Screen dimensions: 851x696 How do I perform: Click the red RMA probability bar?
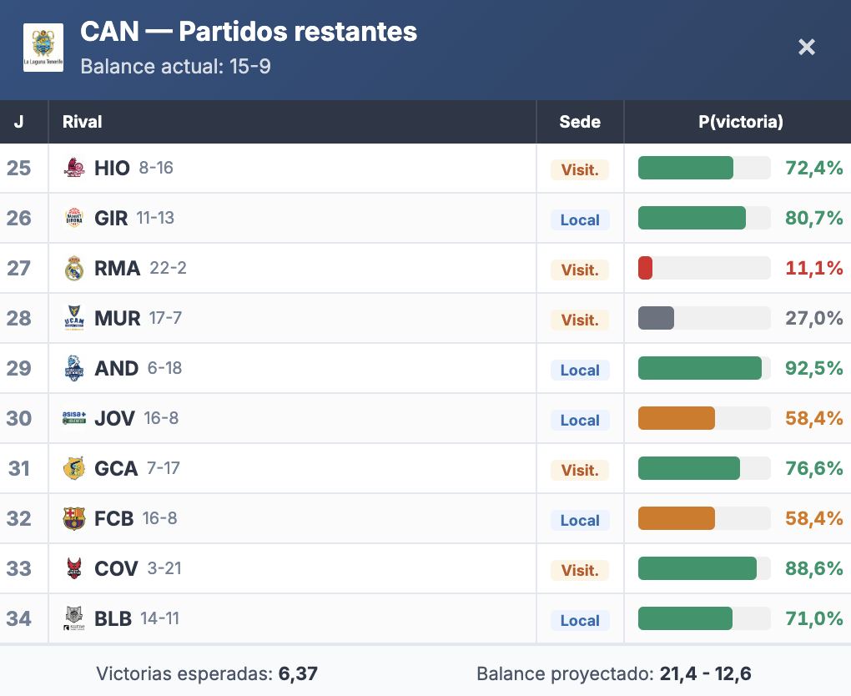click(x=645, y=268)
